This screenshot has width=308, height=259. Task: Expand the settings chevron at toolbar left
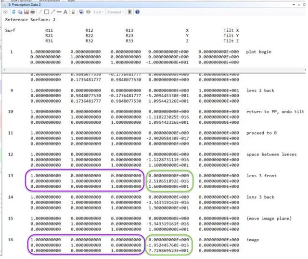[6, 12]
